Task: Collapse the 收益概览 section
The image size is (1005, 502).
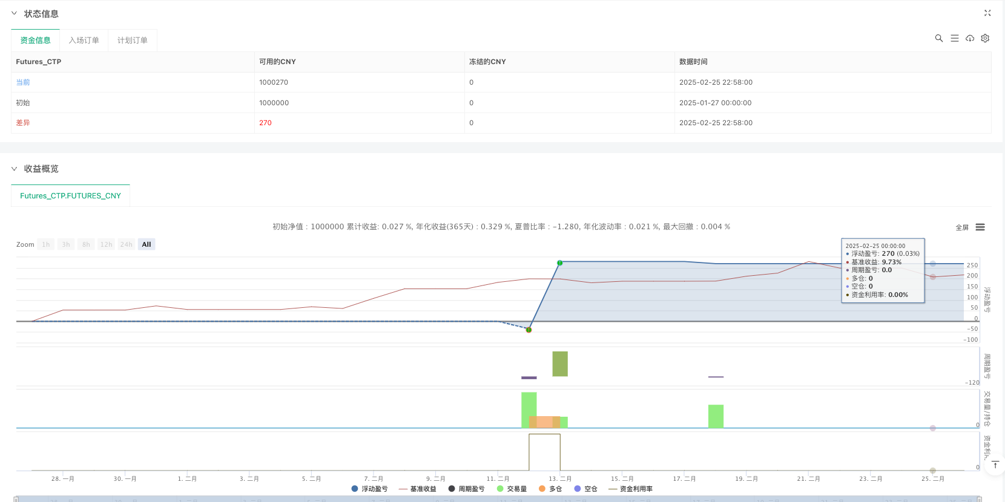Action: point(14,169)
